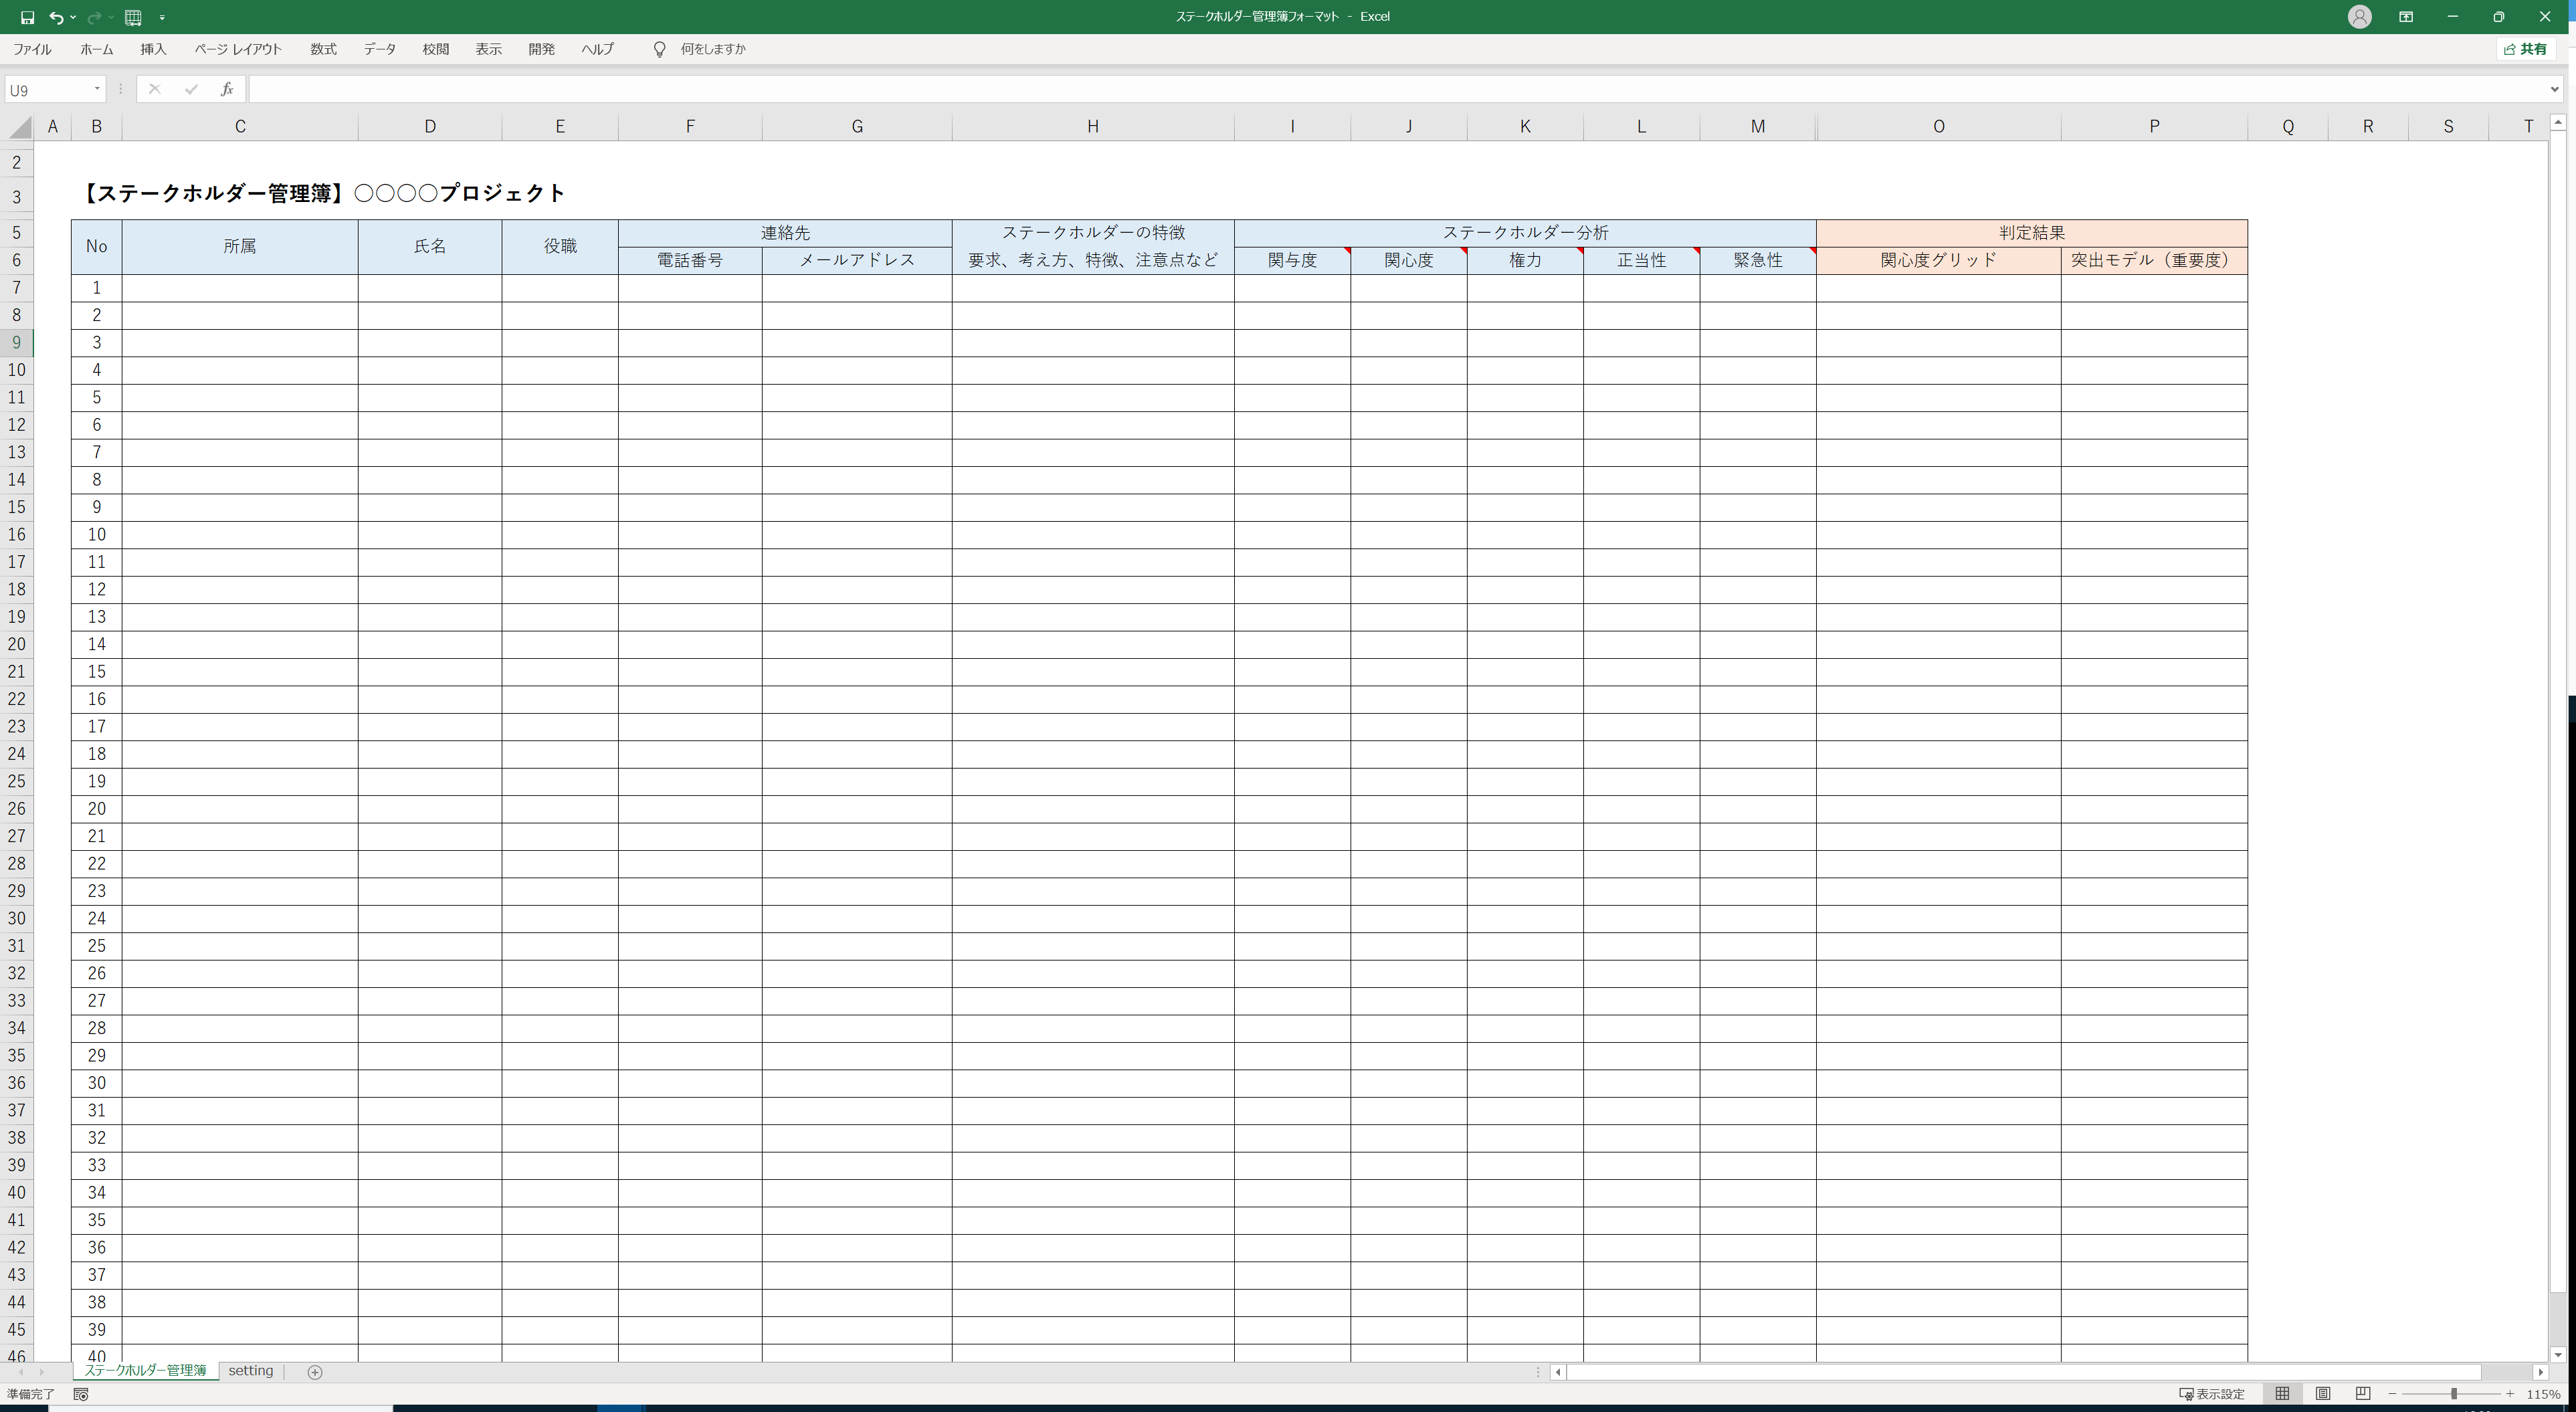
Task: Click the 関心度 header cell under ステークホルダー分析
Action: 1408,260
